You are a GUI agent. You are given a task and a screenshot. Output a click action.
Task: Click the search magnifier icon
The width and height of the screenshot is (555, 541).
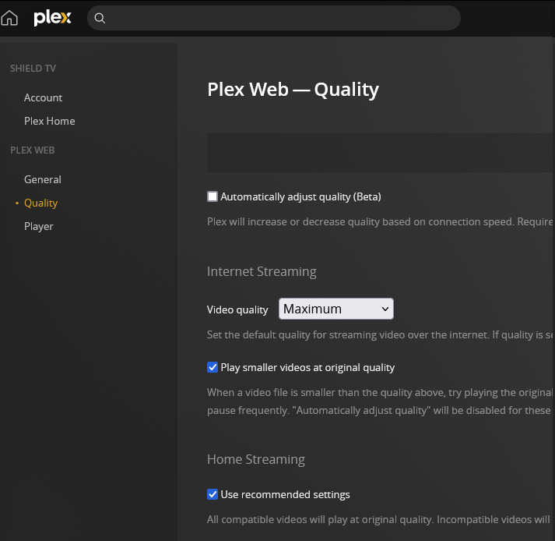[100, 18]
